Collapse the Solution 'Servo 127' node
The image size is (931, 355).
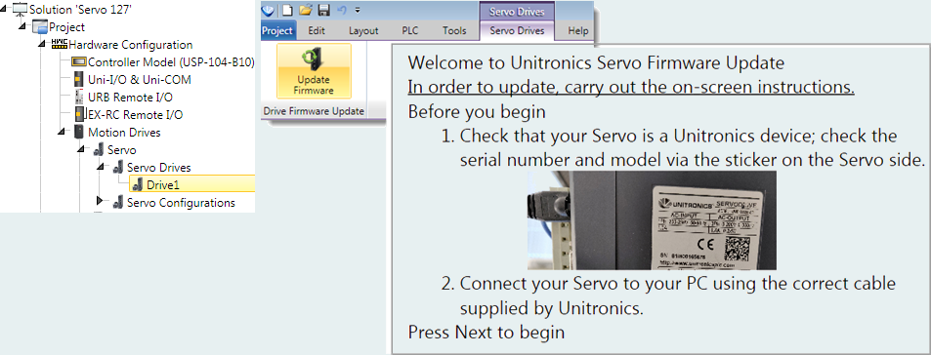pyautogui.click(x=5, y=10)
